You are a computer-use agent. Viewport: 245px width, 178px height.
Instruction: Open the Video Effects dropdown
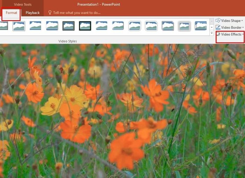point(230,34)
